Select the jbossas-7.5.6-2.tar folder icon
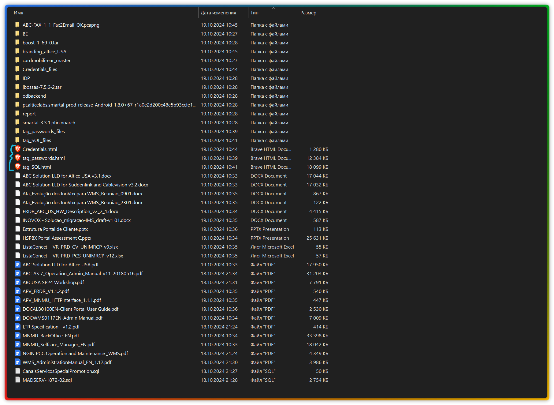Image resolution: width=554 pixels, height=405 pixels. [17, 87]
